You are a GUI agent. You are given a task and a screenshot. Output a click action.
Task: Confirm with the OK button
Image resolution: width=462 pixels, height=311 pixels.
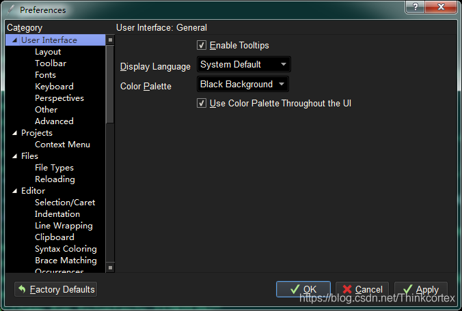(x=303, y=289)
